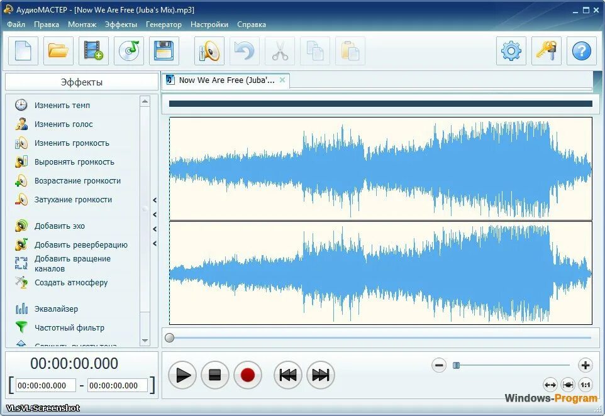This screenshot has width=605, height=416.
Task: Click the selection end time field
Action: (118, 386)
